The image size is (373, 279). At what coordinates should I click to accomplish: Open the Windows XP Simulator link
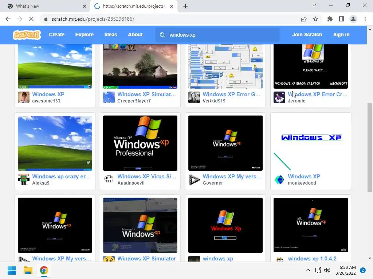pyautogui.click(x=146, y=259)
